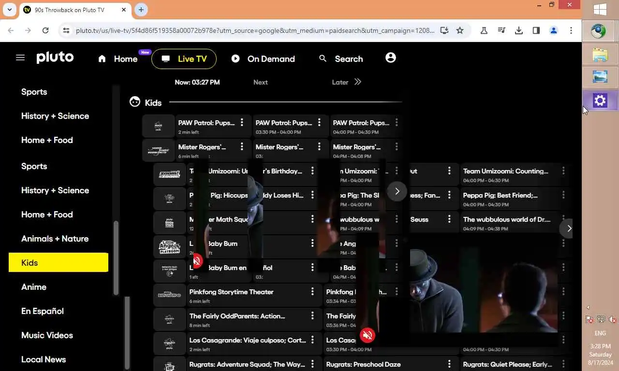Click the round next arrow beside Peppa Pig row
619x371 pixels.
[x=397, y=191]
